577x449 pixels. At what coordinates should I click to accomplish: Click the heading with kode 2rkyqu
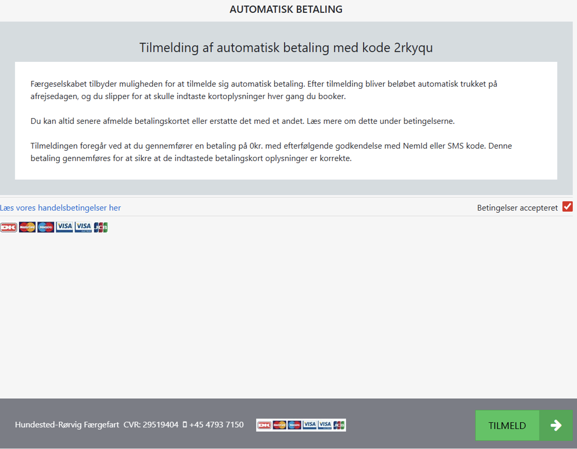click(x=286, y=48)
